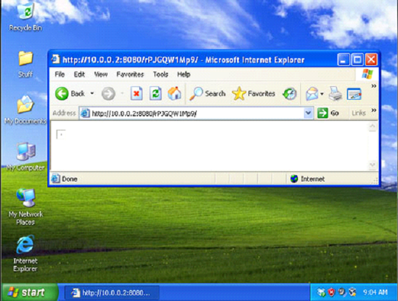The image size is (398, 301).
Task: Expand the Address bar URL dropdown
Action: pos(309,113)
